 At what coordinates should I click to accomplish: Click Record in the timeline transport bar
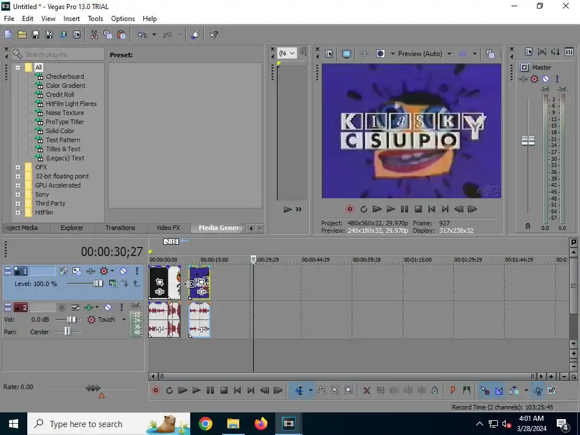point(156,390)
